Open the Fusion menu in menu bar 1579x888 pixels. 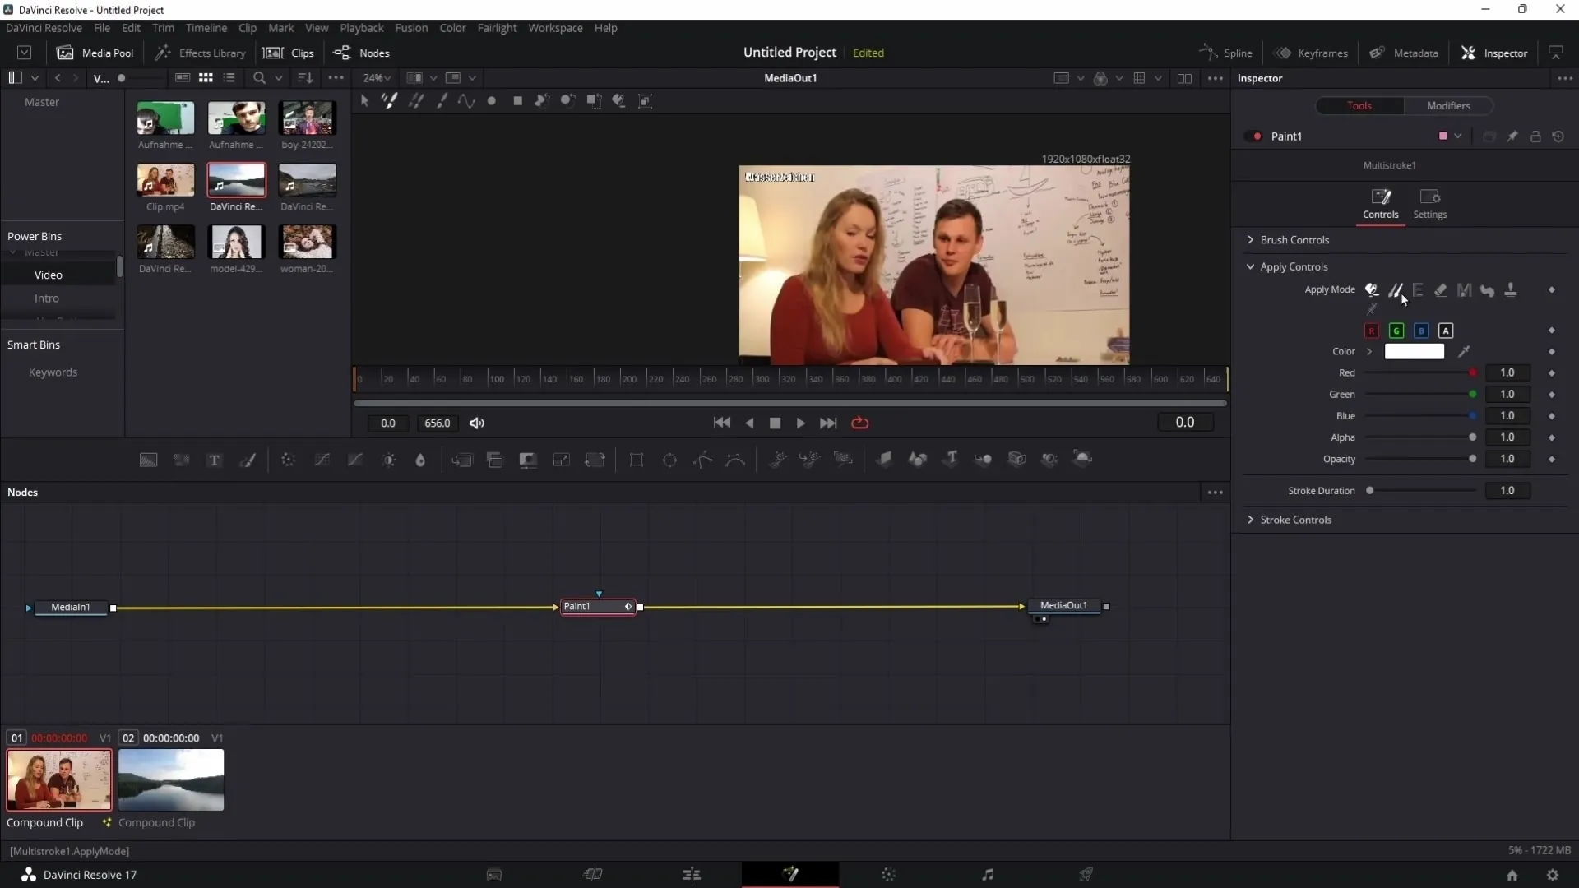tap(411, 27)
